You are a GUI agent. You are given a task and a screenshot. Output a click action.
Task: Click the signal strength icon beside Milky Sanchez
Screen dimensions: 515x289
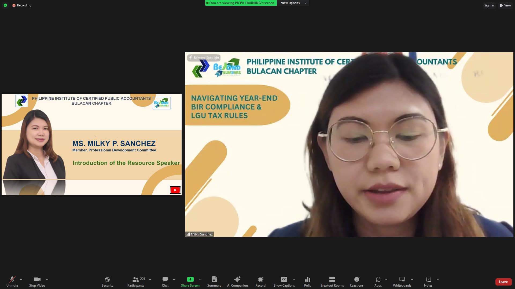pos(188,234)
